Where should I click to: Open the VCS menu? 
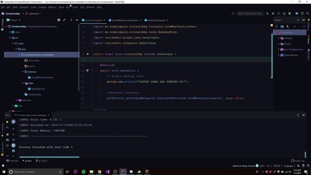82,7
